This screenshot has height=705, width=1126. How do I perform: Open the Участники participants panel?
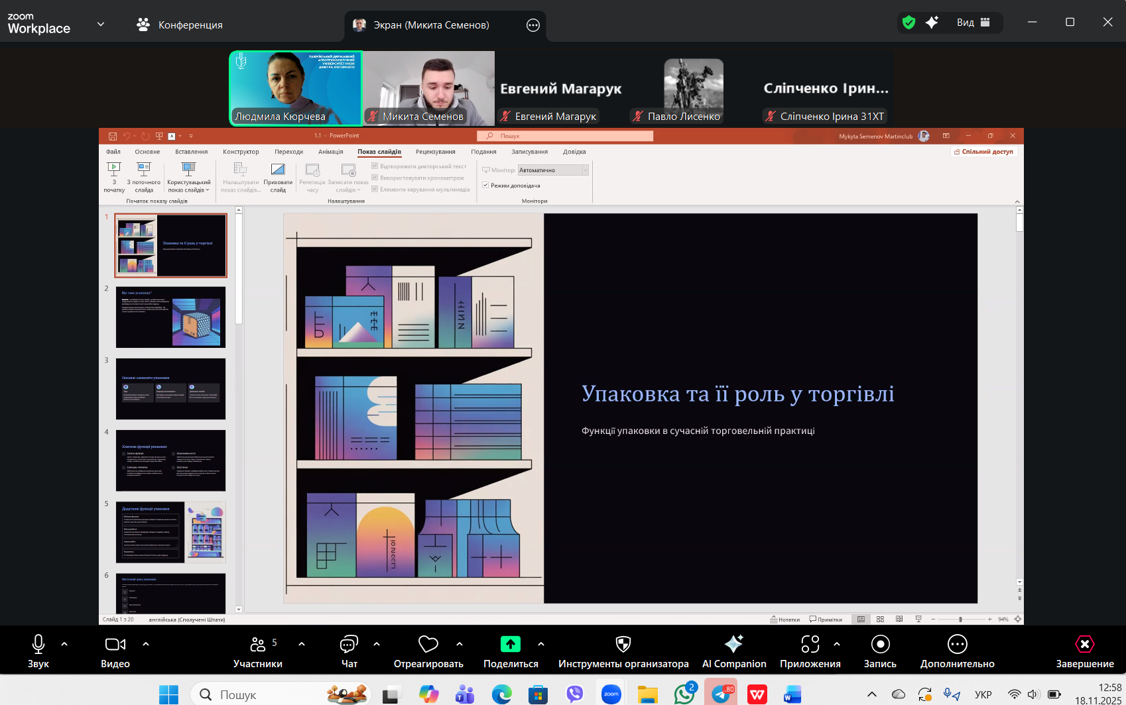tap(258, 644)
